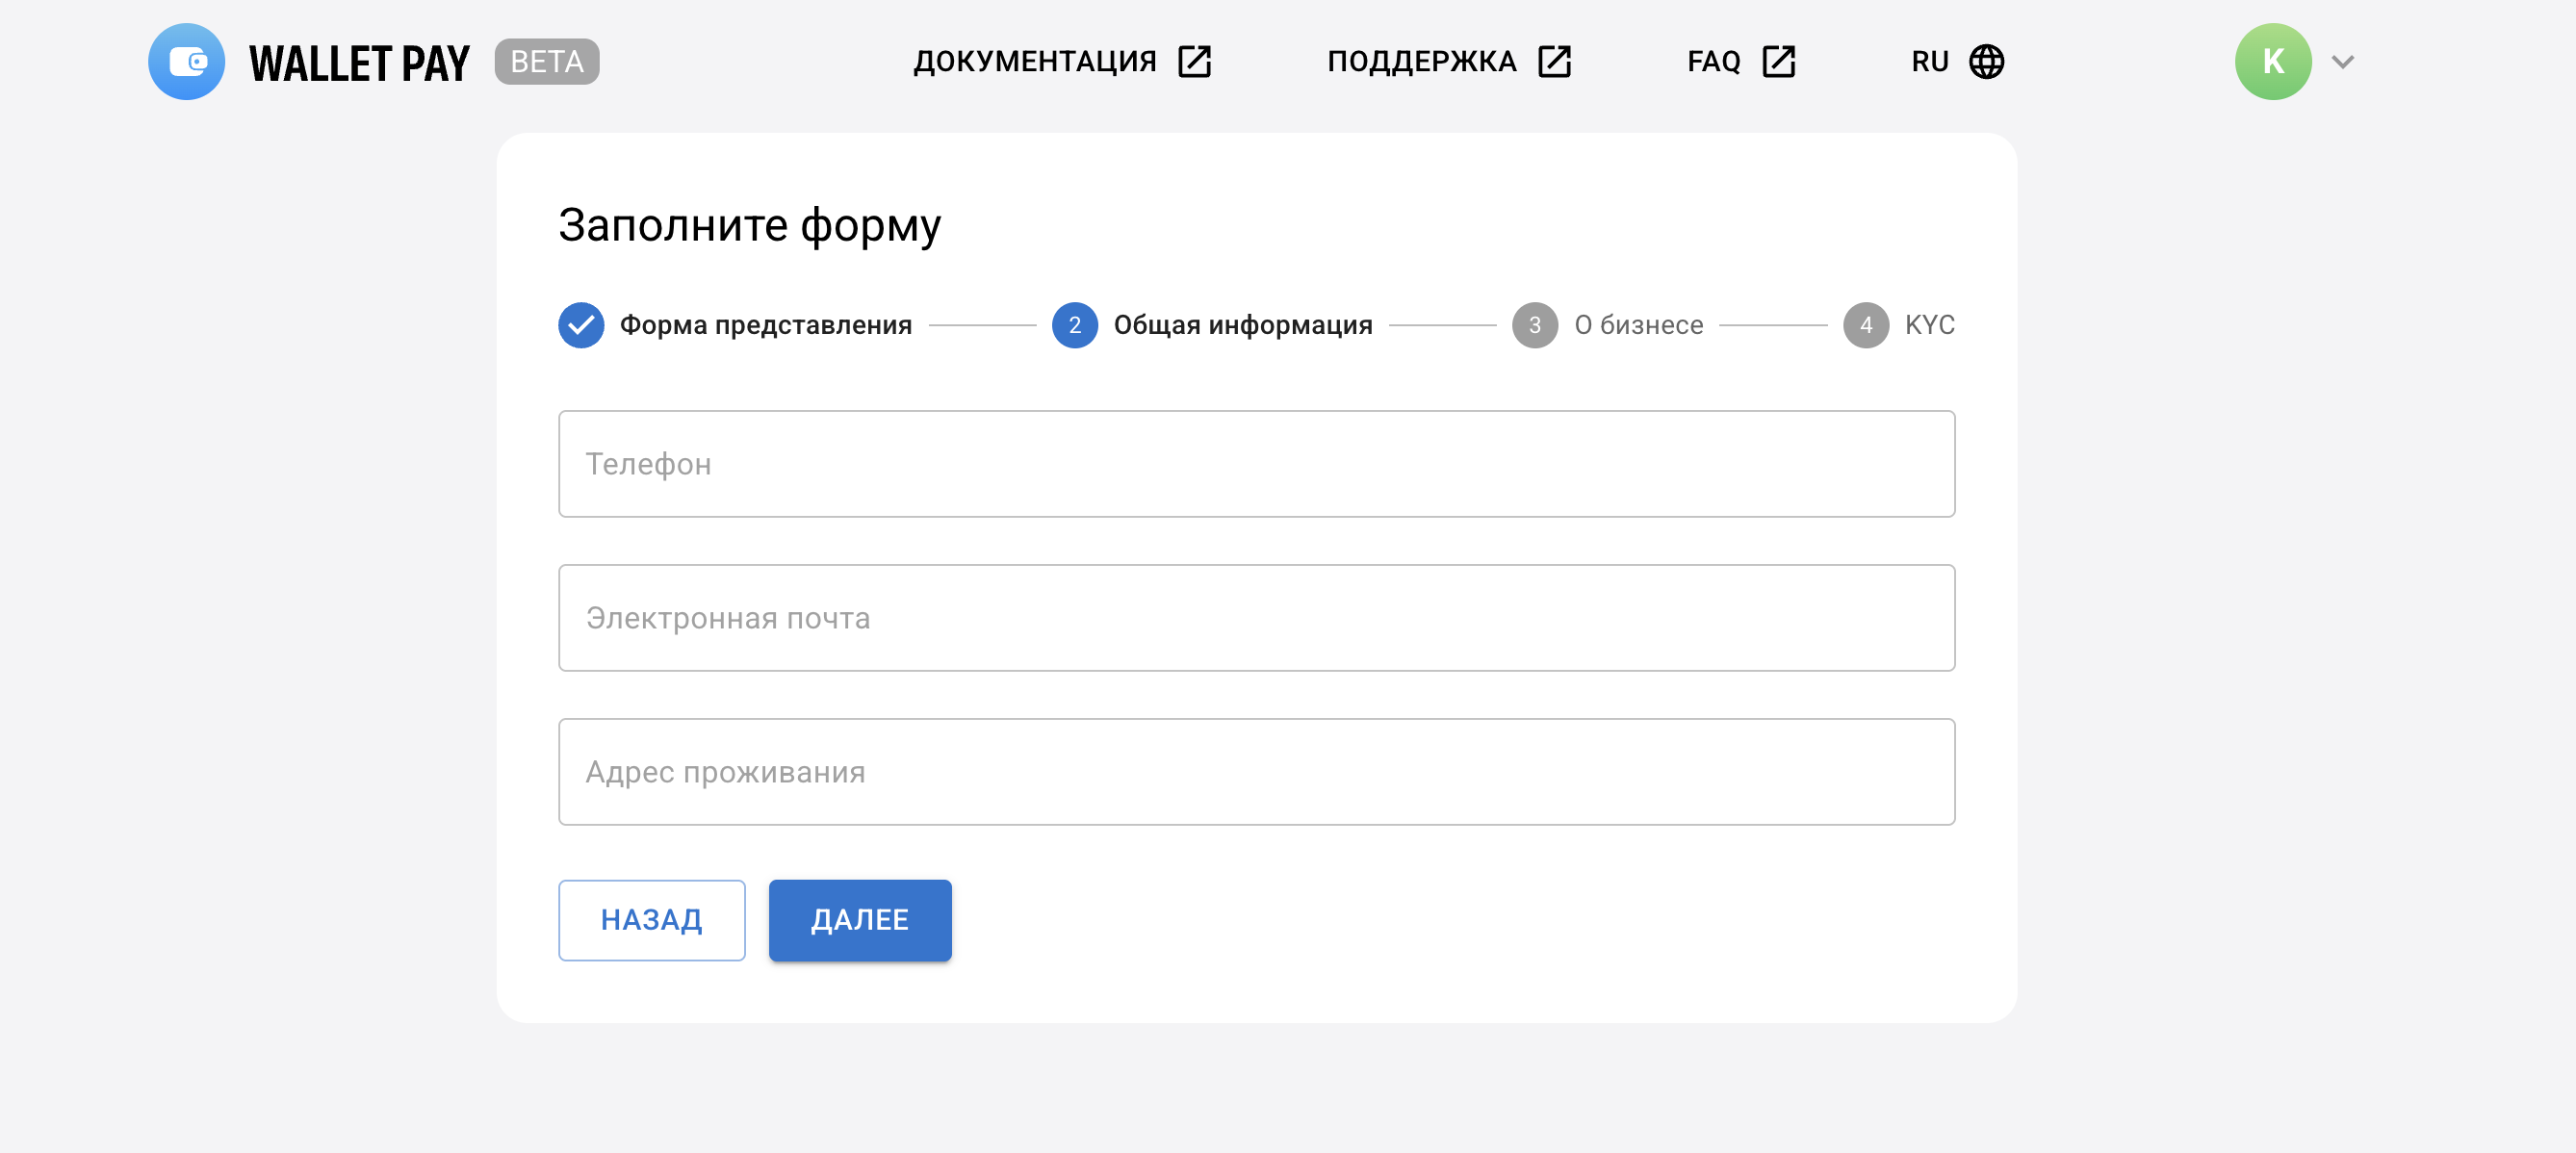Open the FAQ link

pos(1713,62)
